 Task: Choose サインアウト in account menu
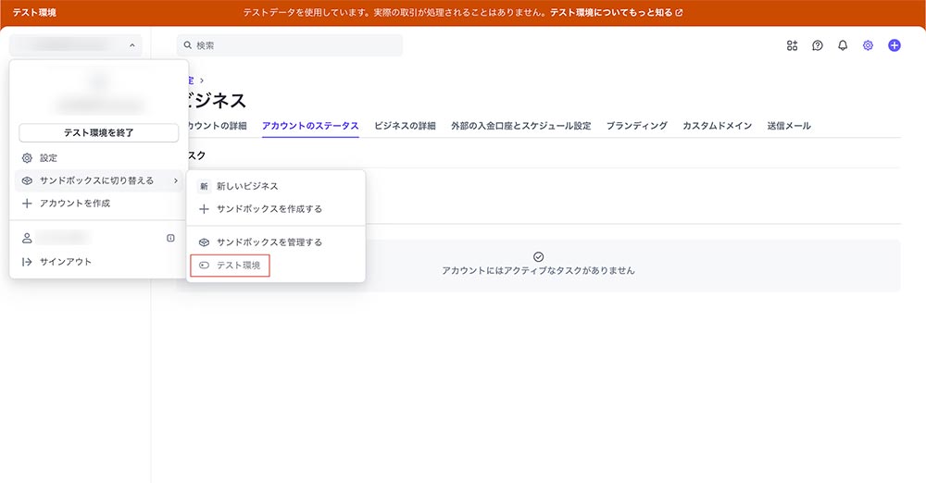(x=97, y=262)
